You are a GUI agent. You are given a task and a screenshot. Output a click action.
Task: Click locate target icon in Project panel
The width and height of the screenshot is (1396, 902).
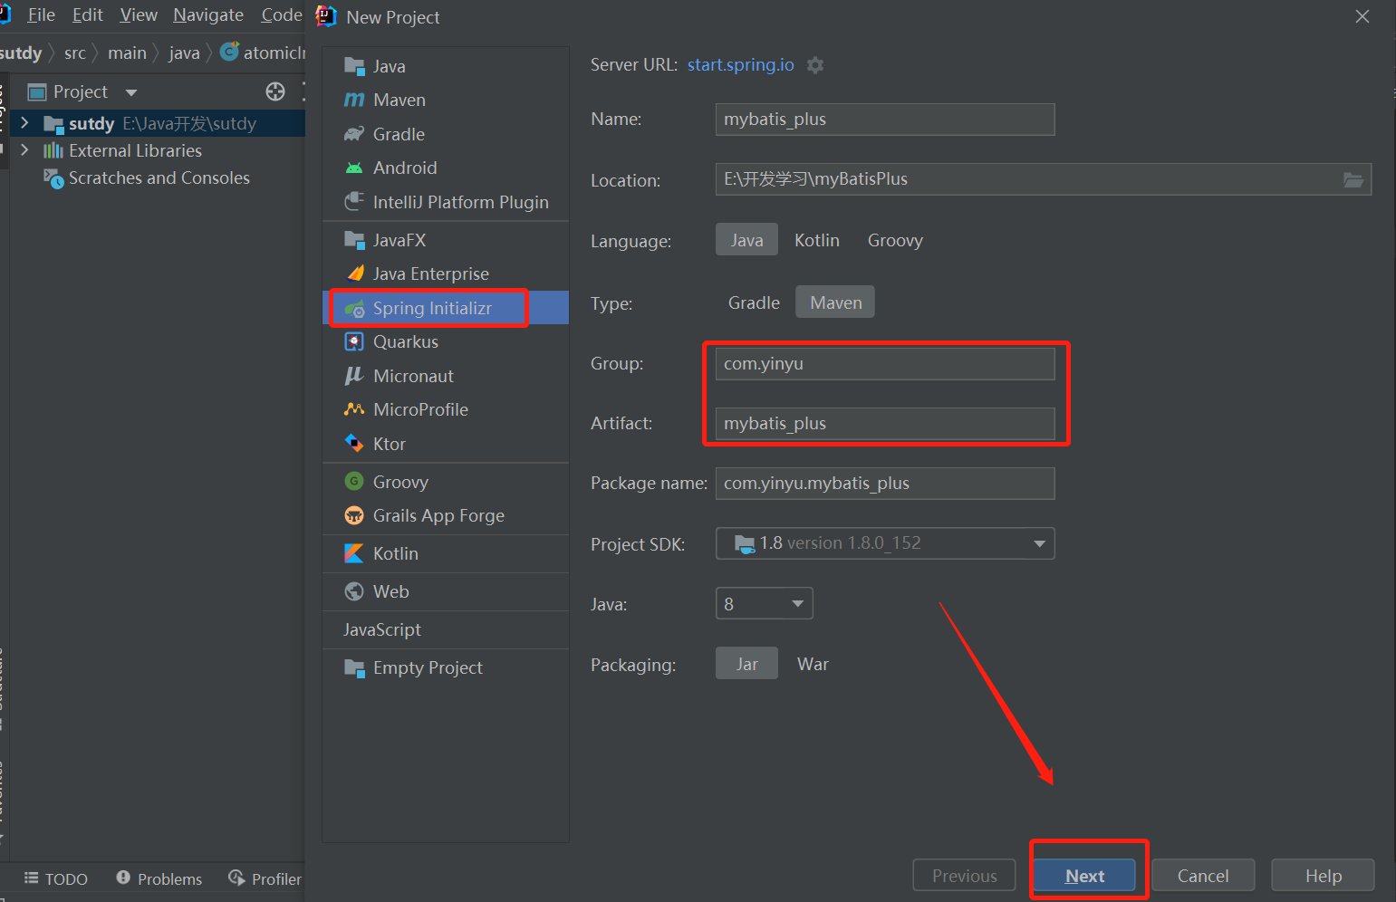(x=275, y=91)
